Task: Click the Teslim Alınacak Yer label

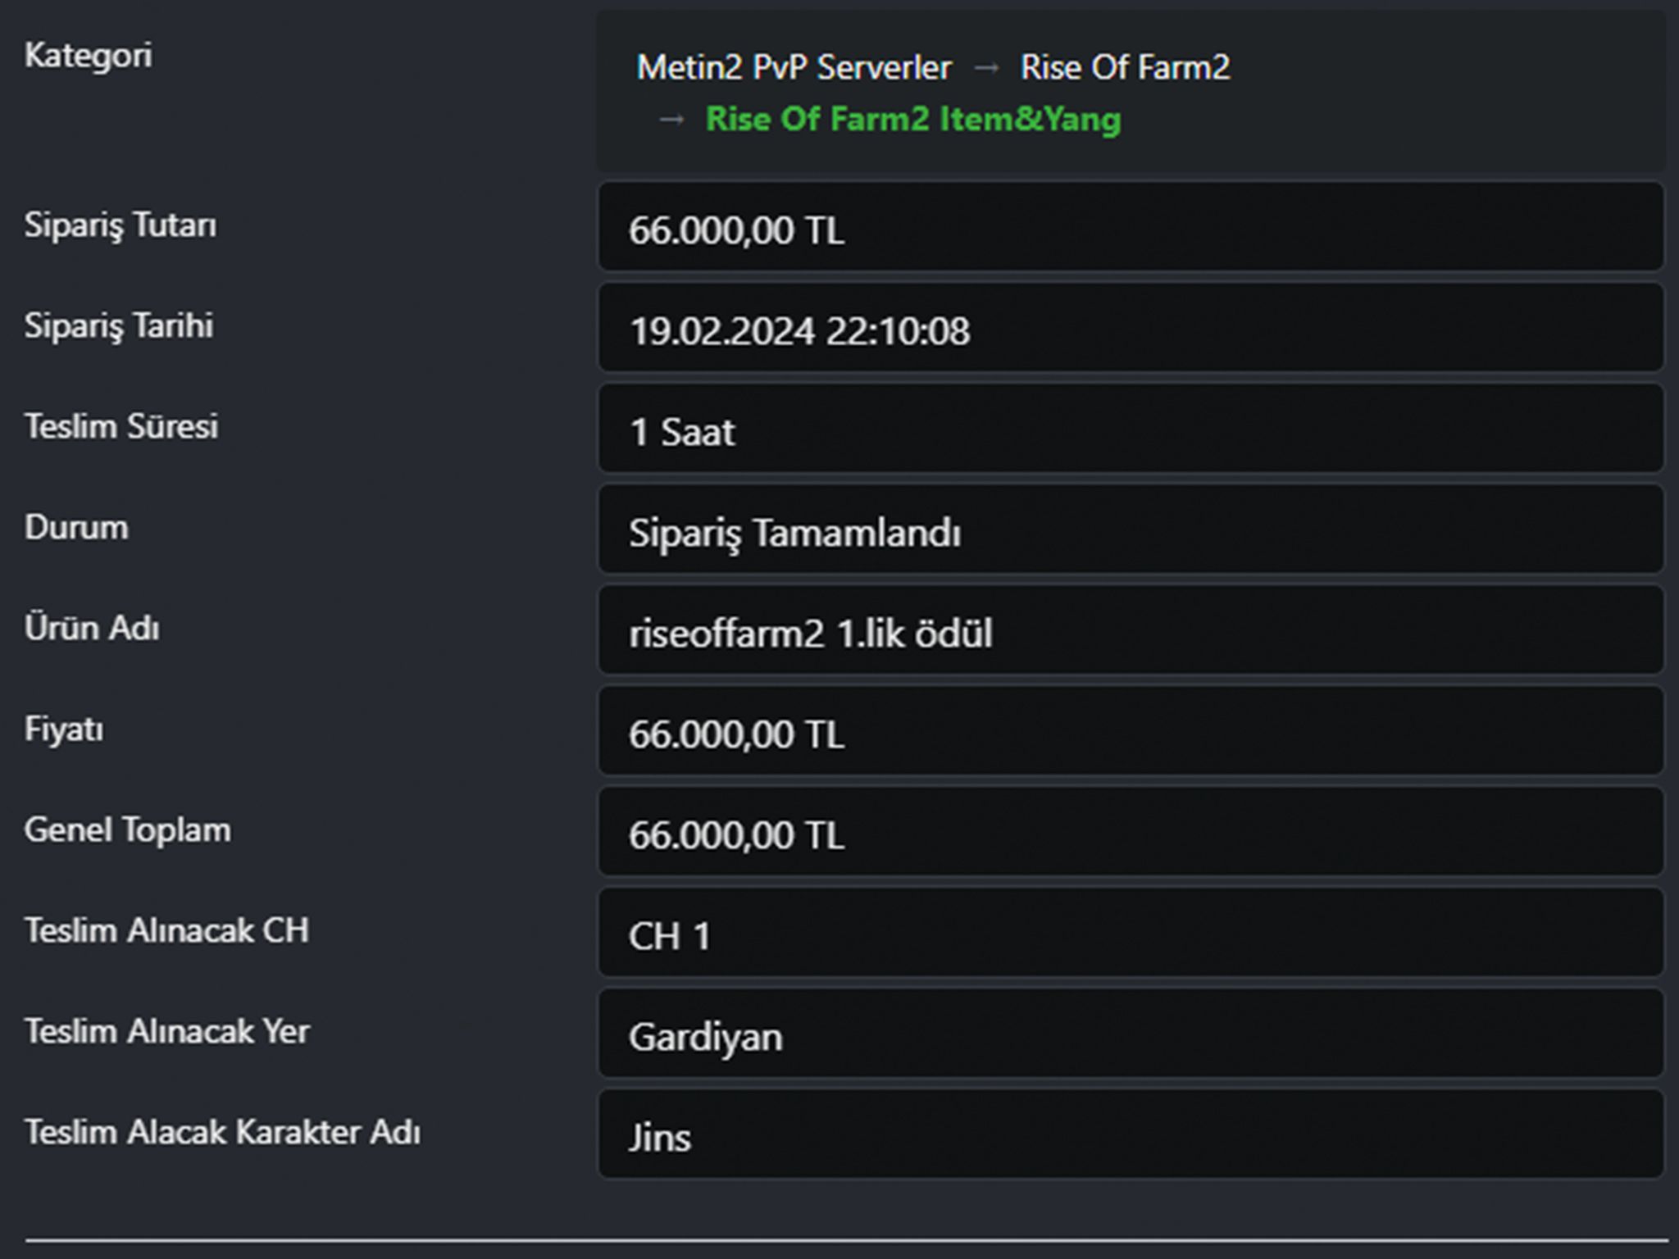Action: 166,1031
